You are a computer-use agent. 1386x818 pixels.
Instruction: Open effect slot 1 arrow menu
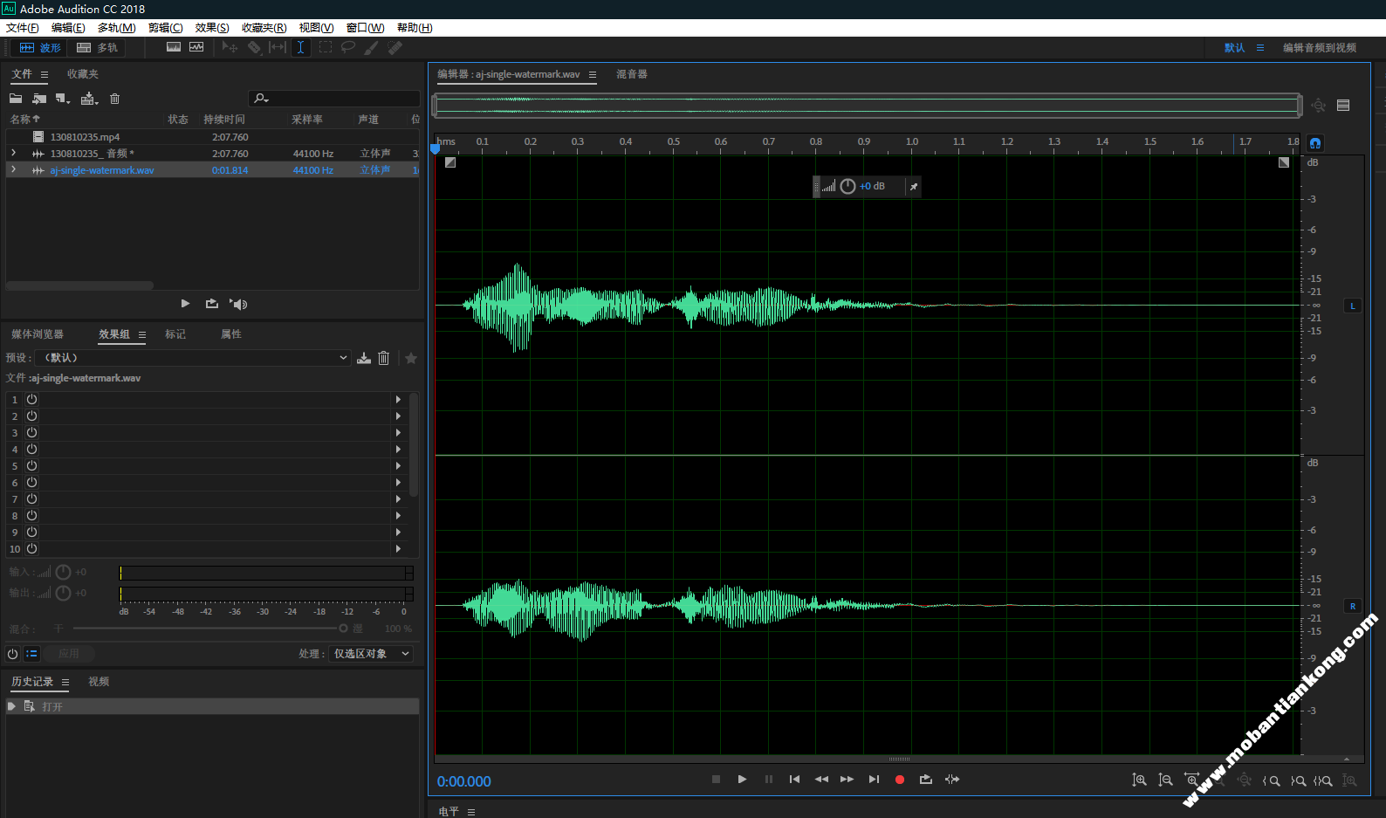pos(399,399)
